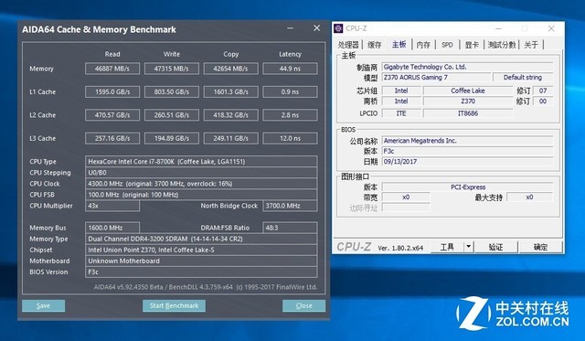The width and height of the screenshot is (585, 341).
Task: Select L2 Cache latency 2.8 ns
Action: point(291,115)
